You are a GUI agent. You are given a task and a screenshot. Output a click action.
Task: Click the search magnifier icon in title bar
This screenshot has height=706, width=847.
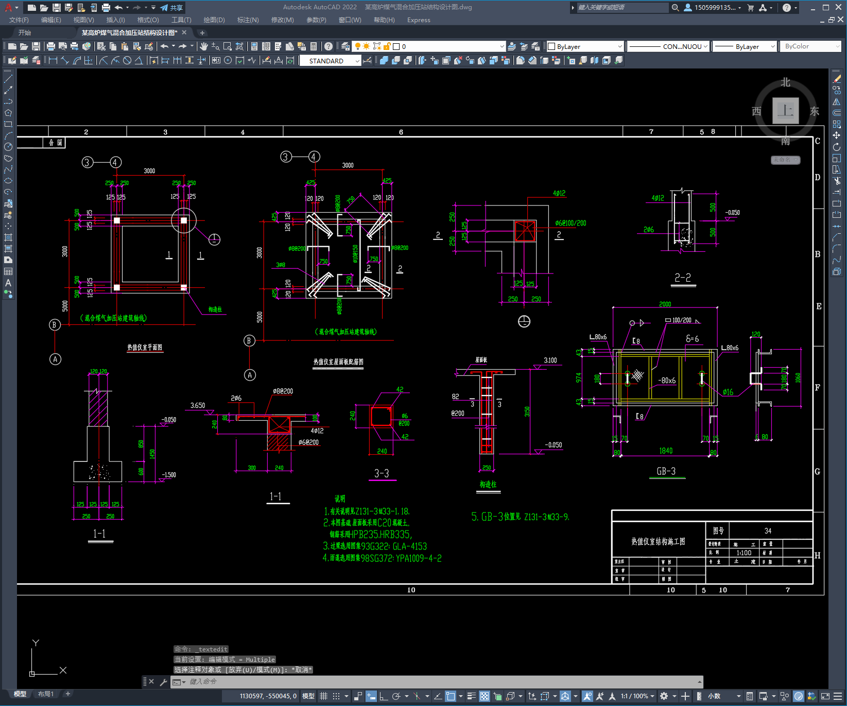[675, 8]
